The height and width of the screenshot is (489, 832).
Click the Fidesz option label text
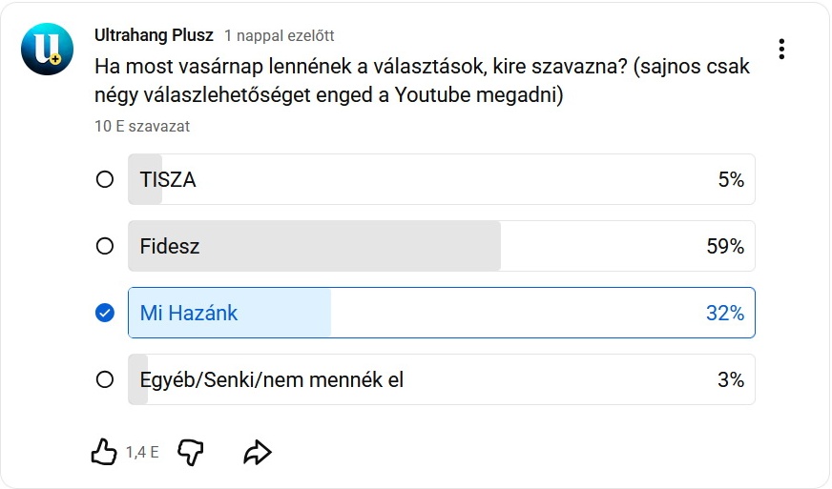[x=170, y=246]
